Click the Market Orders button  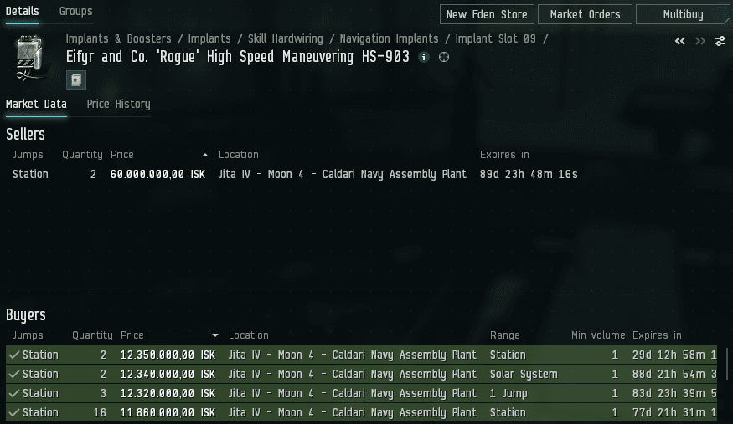pos(585,14)
